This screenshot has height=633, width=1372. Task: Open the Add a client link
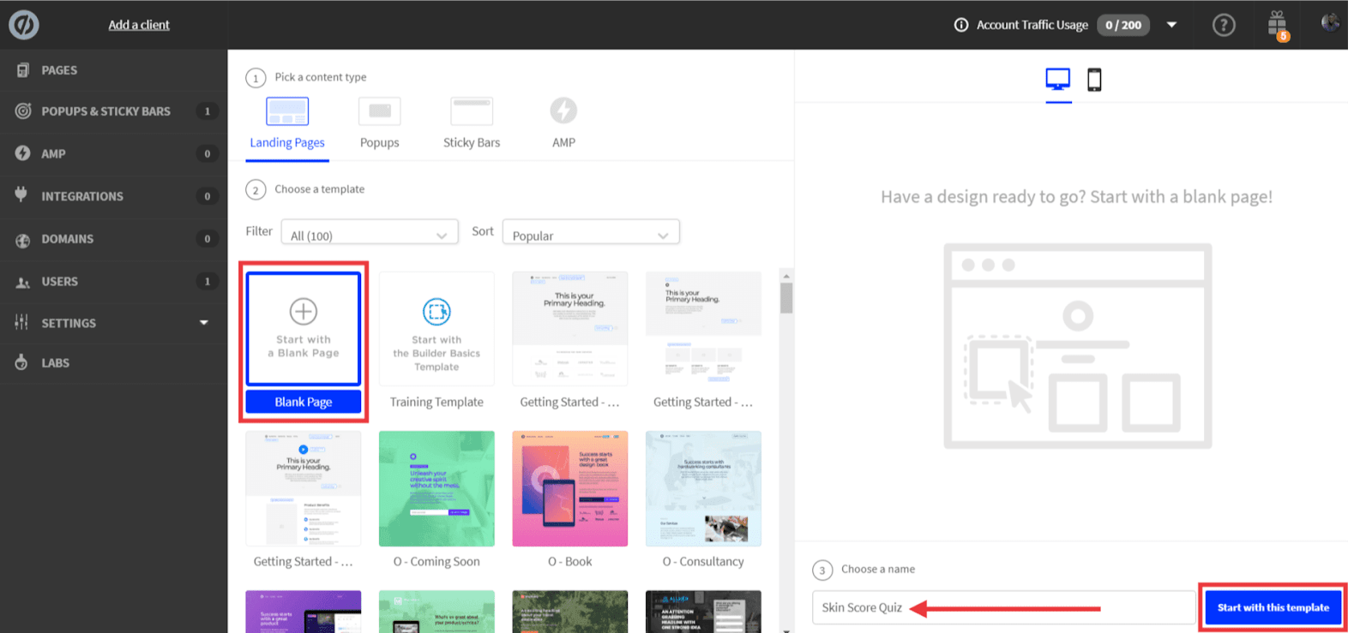139,25
